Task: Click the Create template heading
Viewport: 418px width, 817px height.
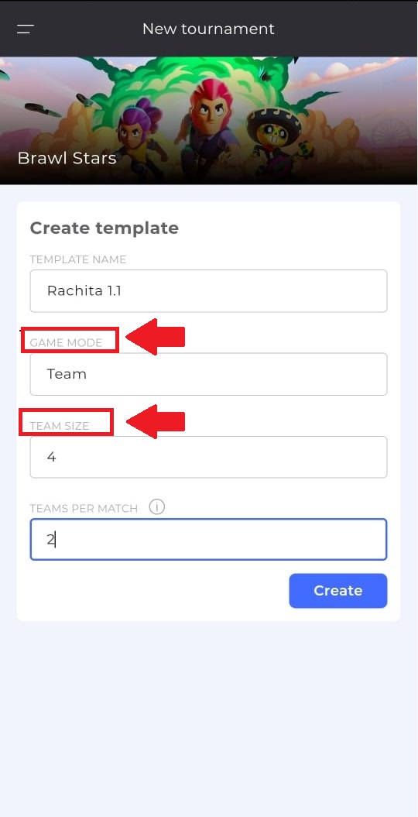Action: 104,228
